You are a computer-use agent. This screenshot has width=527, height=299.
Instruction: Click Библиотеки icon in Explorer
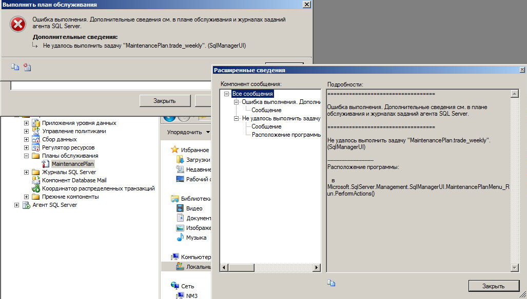[174, 199]
